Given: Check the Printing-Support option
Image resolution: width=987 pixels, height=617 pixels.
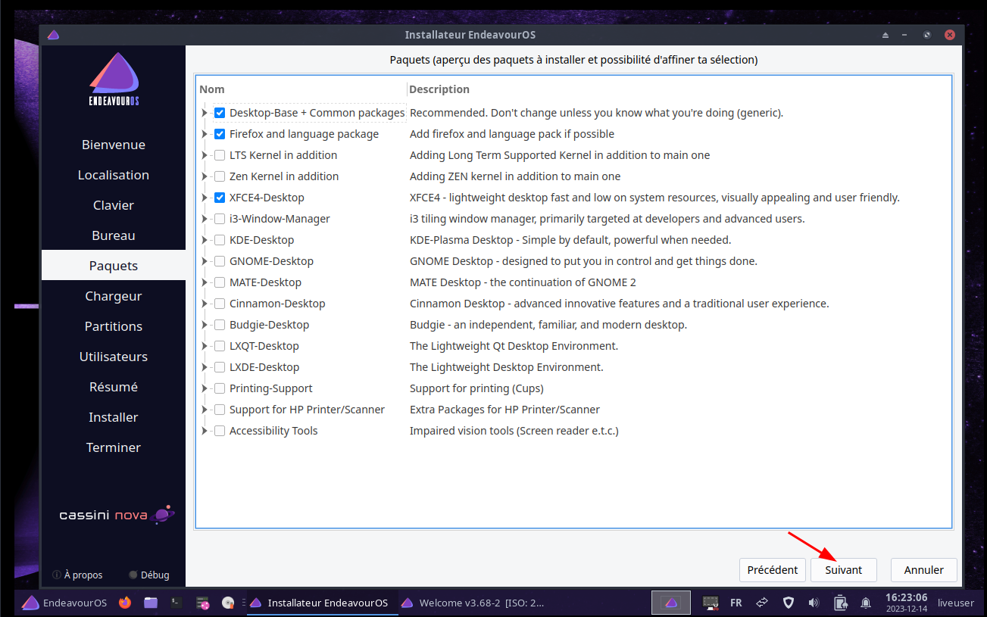Looking at the screenshot, I should tap(220, 388).
